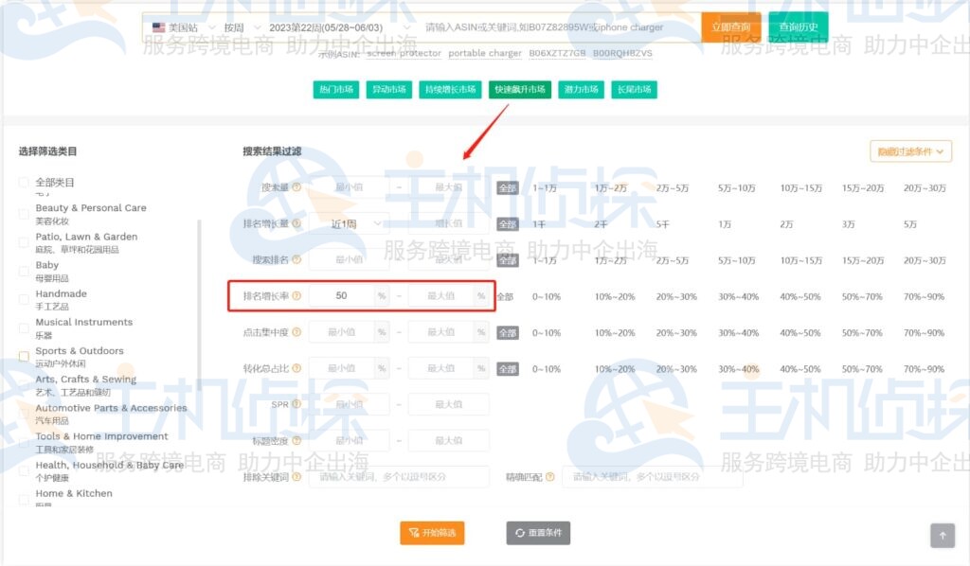970x566 pixels.
Task: Click the 立即查询 search button
Action: pyautogui.click(x=732, y=27)
